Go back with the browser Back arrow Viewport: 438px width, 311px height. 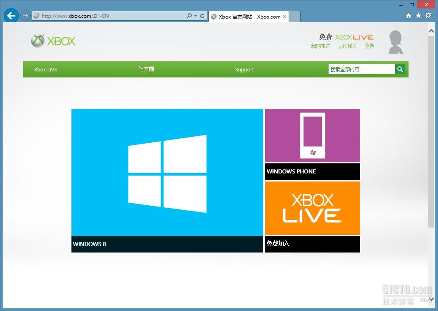point(11,16)
